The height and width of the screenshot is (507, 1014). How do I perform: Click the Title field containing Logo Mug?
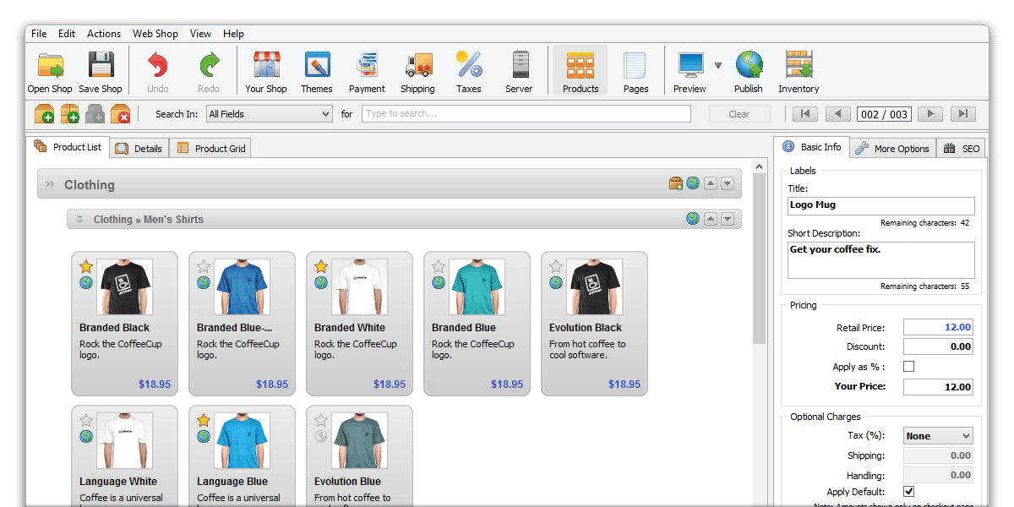tap(880, 205)
